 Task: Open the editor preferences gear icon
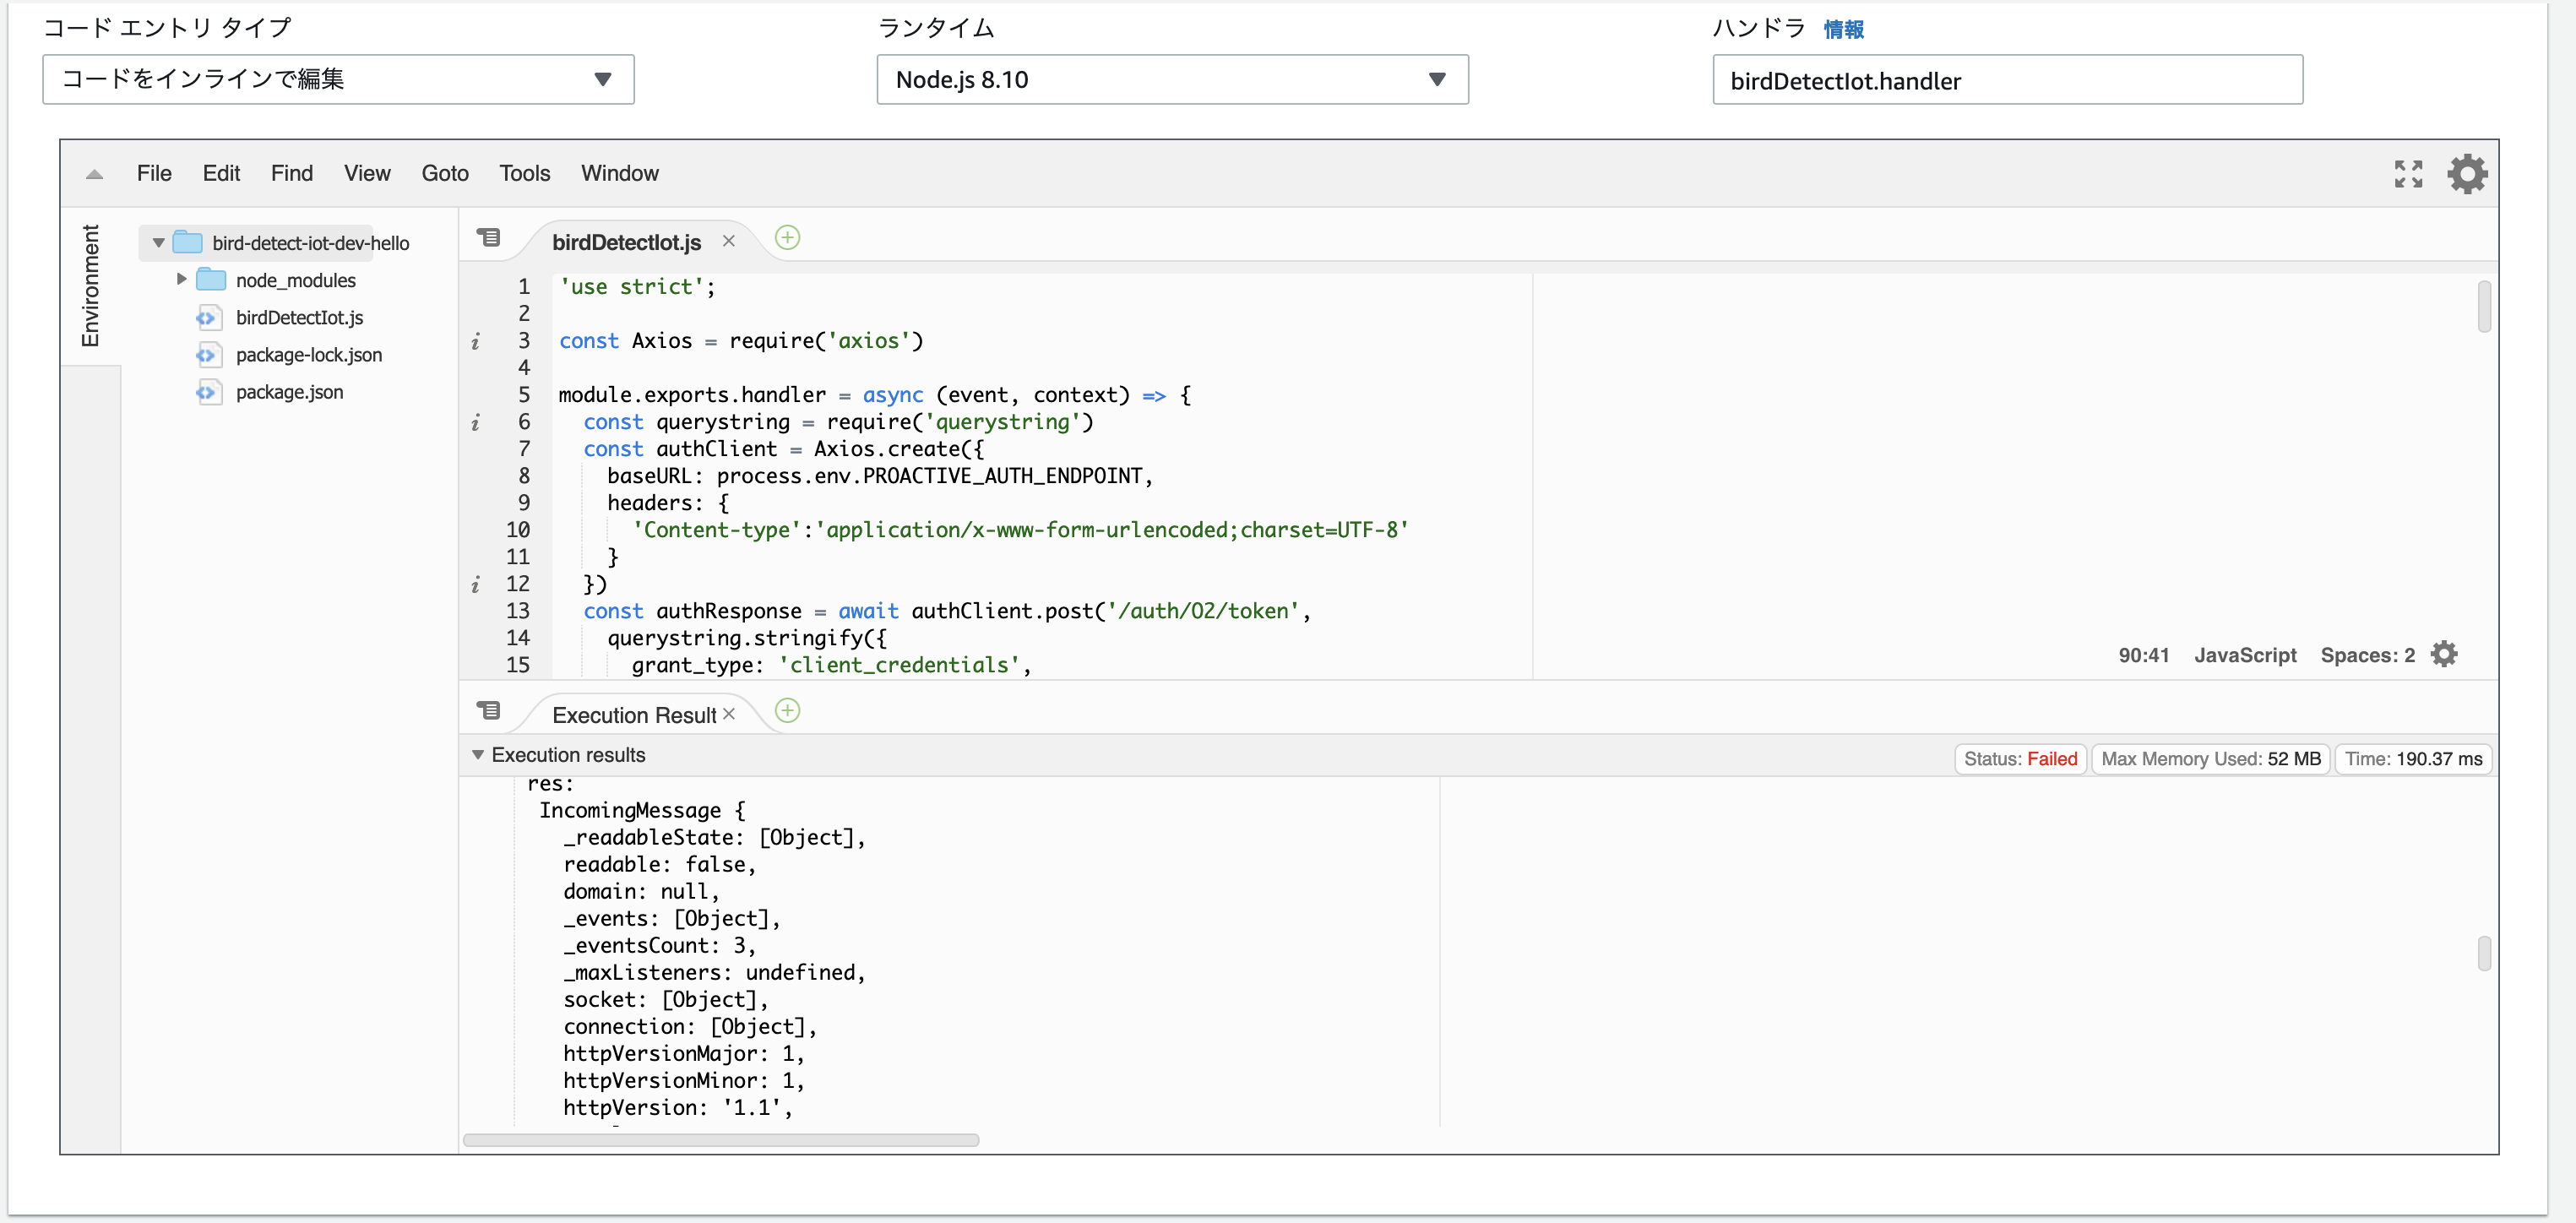pos(2467,174)
